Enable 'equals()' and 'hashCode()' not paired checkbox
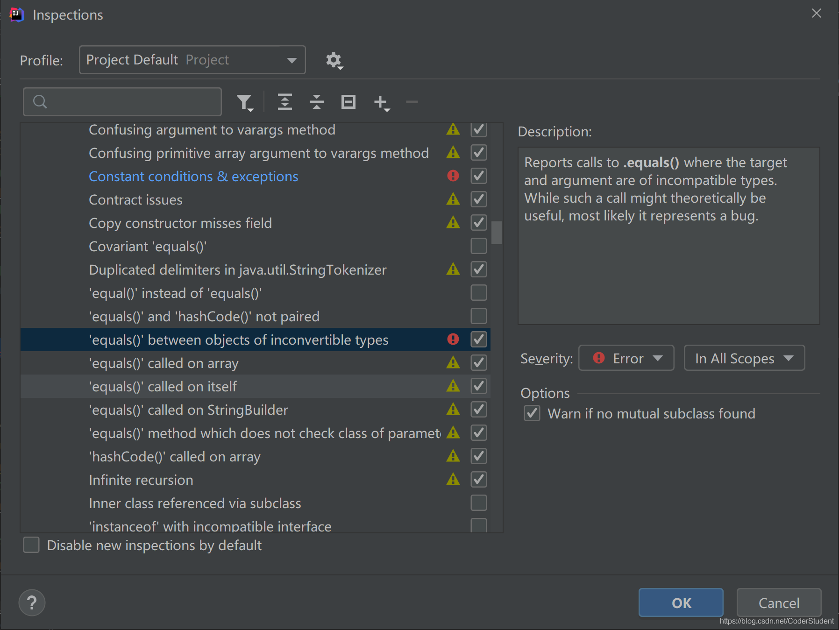839x630 pixels. (x=479, y=316)
